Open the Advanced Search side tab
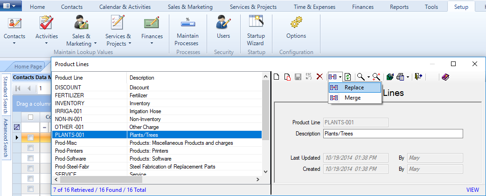The height and width of the screenshot is (196, 486). pos(6,139)
